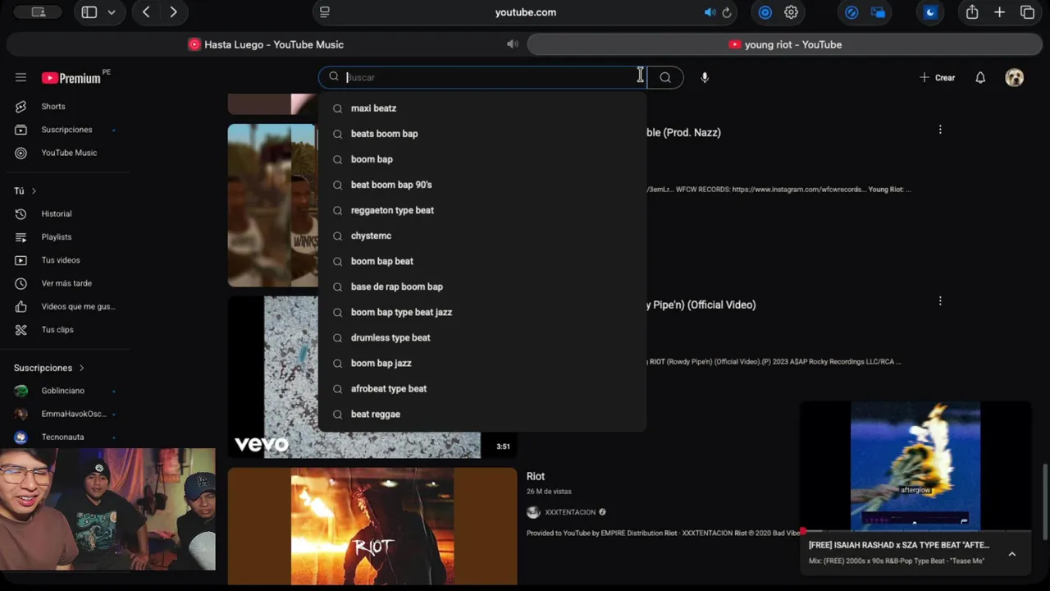1050x591 pixels.
Task: Pick the 'beat boom bap 90's' suggestion
Action: click(x=482, y=185)
